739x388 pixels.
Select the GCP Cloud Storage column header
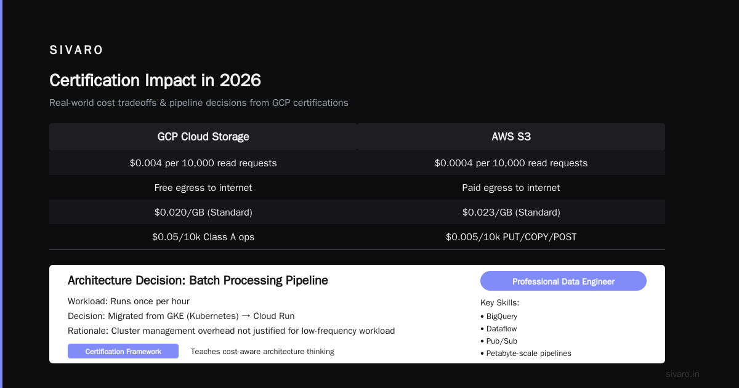tap(203, 137)
